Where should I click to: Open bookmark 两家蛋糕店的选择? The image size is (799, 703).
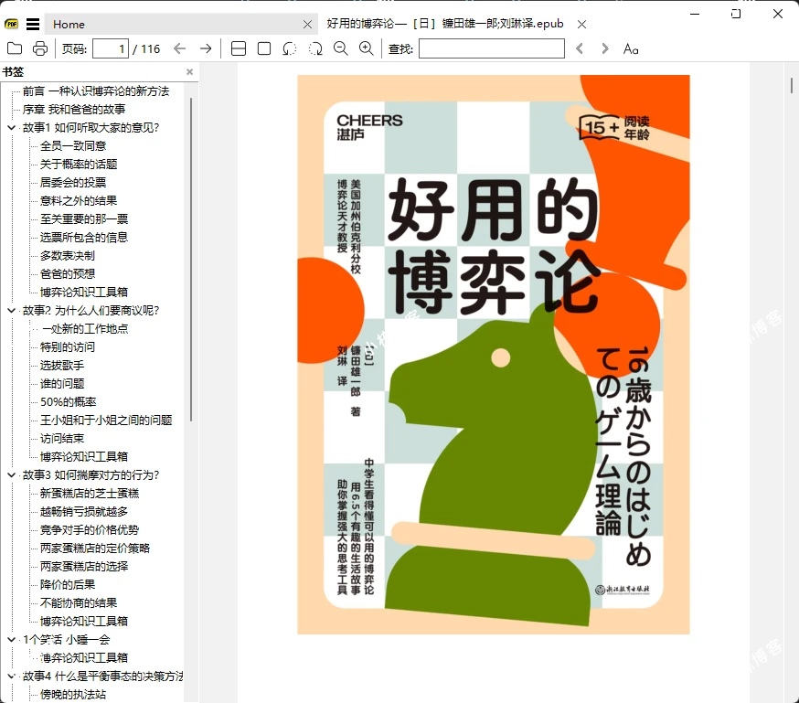(84, 567)
